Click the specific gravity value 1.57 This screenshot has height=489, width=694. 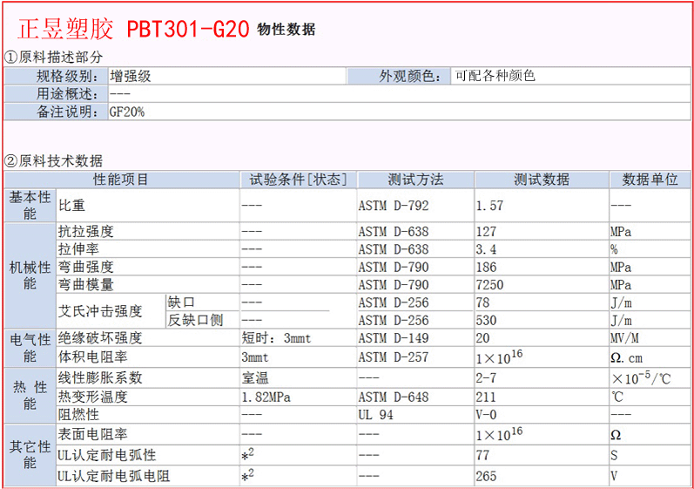[490, 206]
